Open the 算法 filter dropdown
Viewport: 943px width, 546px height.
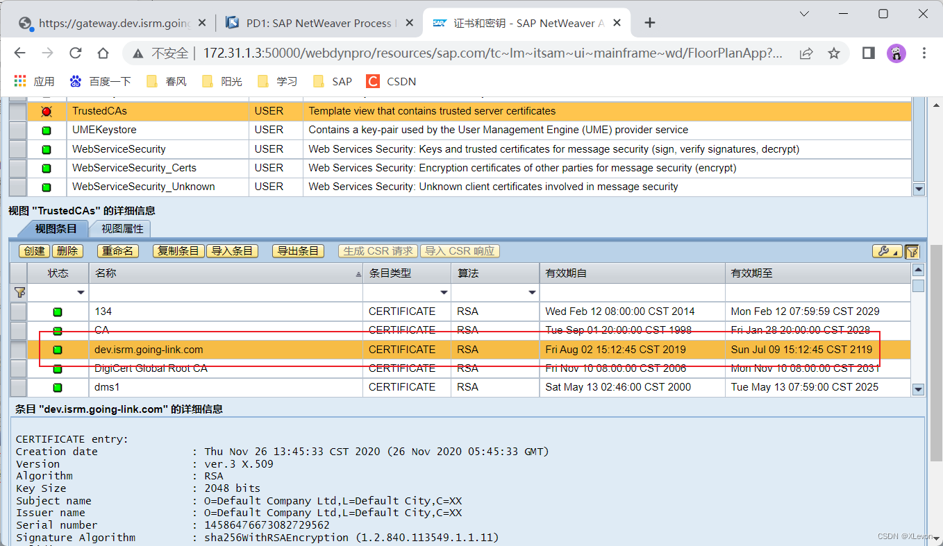pos(532,293)
